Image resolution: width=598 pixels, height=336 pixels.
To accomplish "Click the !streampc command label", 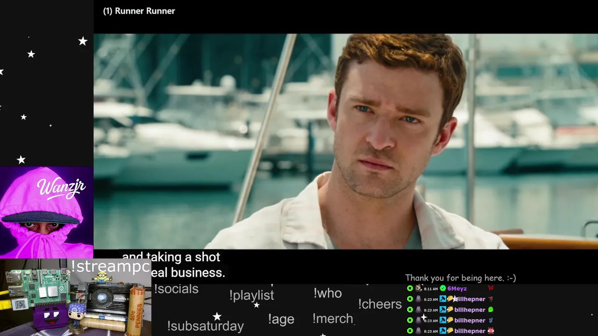I will tap(111, 266).
